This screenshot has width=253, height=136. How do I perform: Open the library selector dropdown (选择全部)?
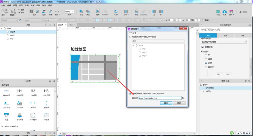pyautogui.click(x=28, y=85)
